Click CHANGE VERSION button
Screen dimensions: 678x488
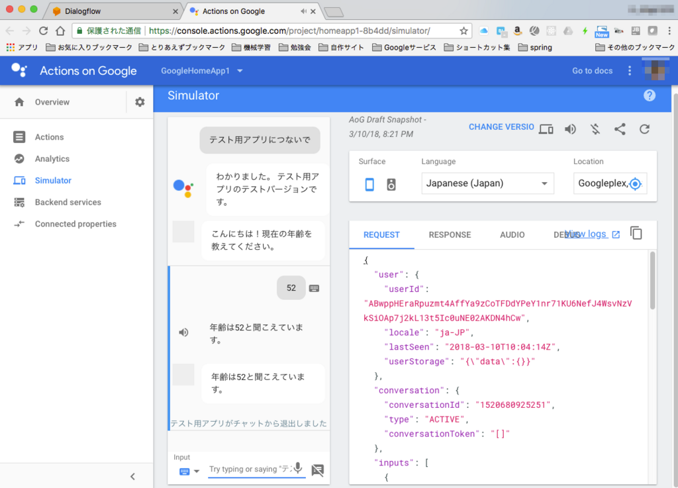tap(501, 126)
